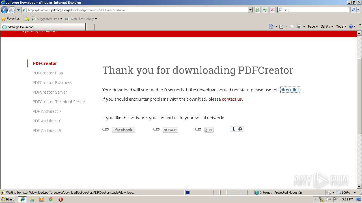Open the Page menu
This screenshot has width=362, height=203.
tap(313, 27)
